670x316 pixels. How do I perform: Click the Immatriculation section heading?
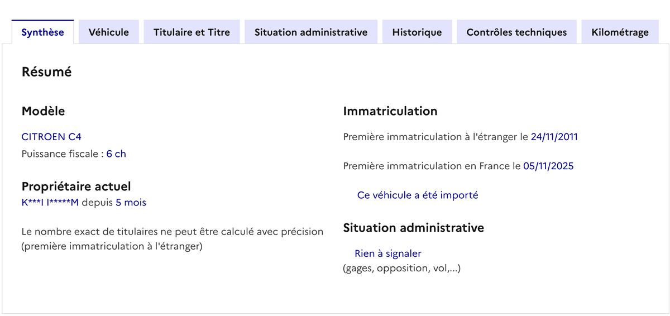(x=390, y=111)
